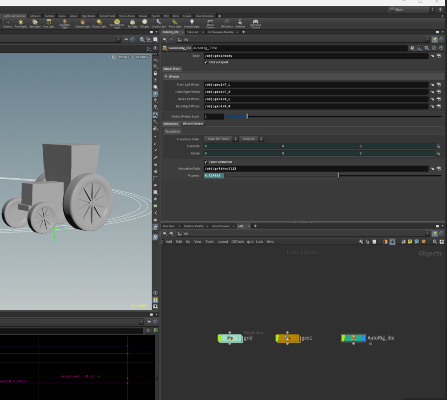Click the Gamepad Camera tool
This screenshot has width=447, height=400.
point(255,23)
